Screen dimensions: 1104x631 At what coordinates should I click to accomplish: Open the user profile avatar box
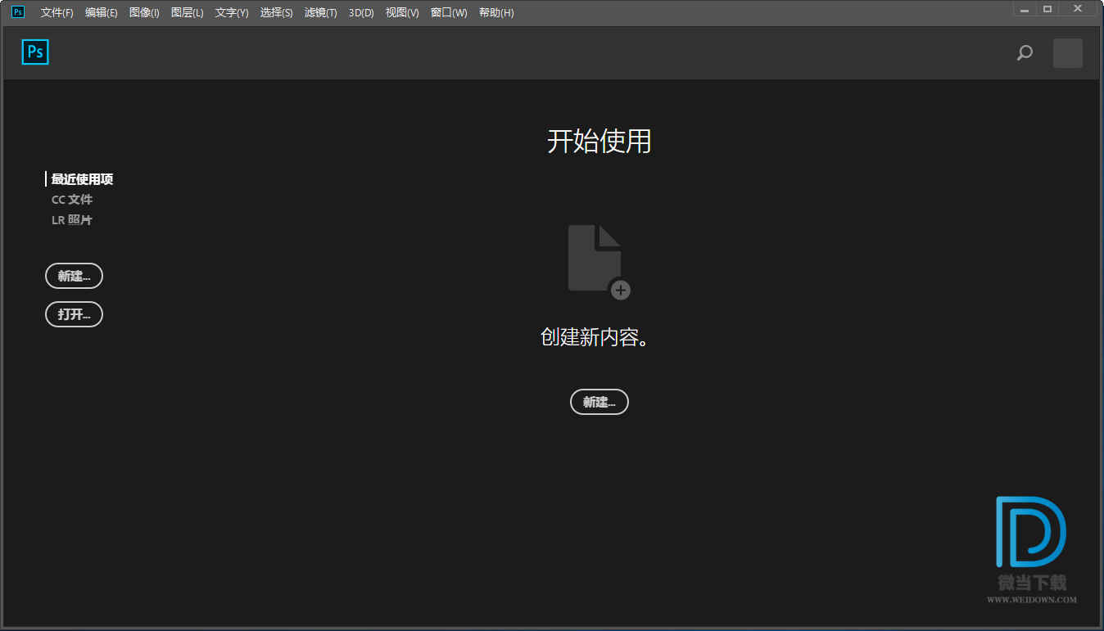pyautogui.click(x=1067, y=53)
